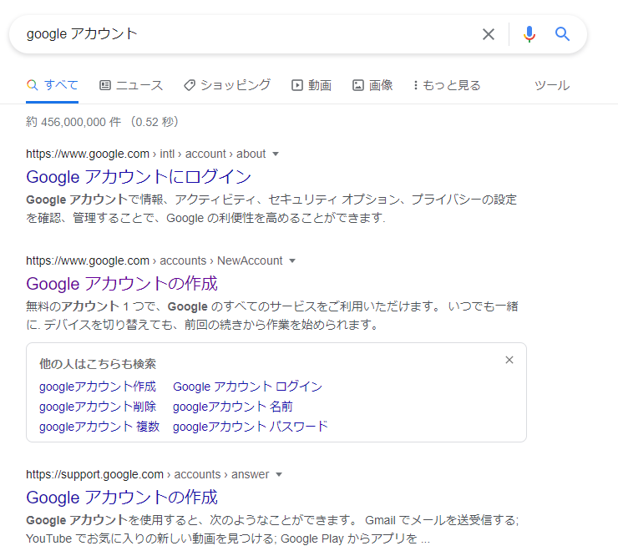The height and width of the screenshot is (556, 618).
Task: Open the もっと見る menu
Action: click(x=447, y=85)
